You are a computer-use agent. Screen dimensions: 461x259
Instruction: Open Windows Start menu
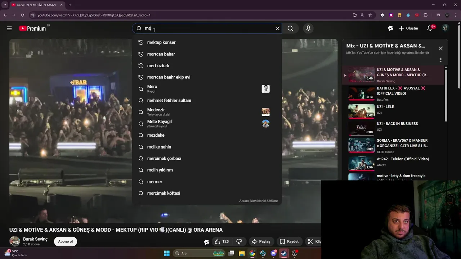(x=167, y=253)
